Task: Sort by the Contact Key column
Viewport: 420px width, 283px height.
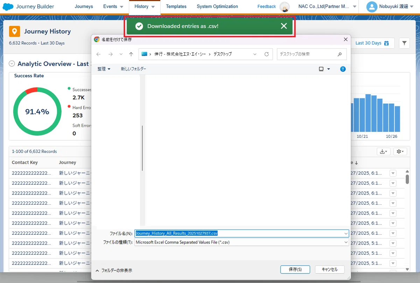Action: 25,162
